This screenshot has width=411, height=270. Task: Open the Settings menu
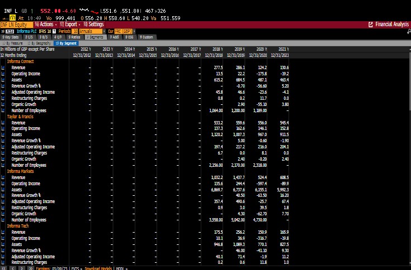pyautogui.click(x=93, y=25)
